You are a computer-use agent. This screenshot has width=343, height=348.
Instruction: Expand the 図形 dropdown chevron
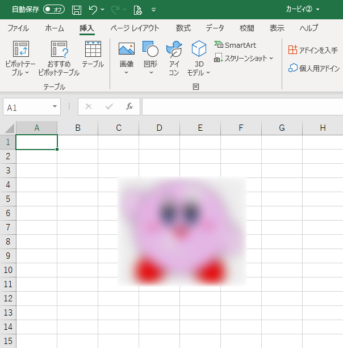(151, 73)
